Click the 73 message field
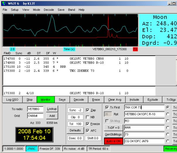 click(144, 134)
